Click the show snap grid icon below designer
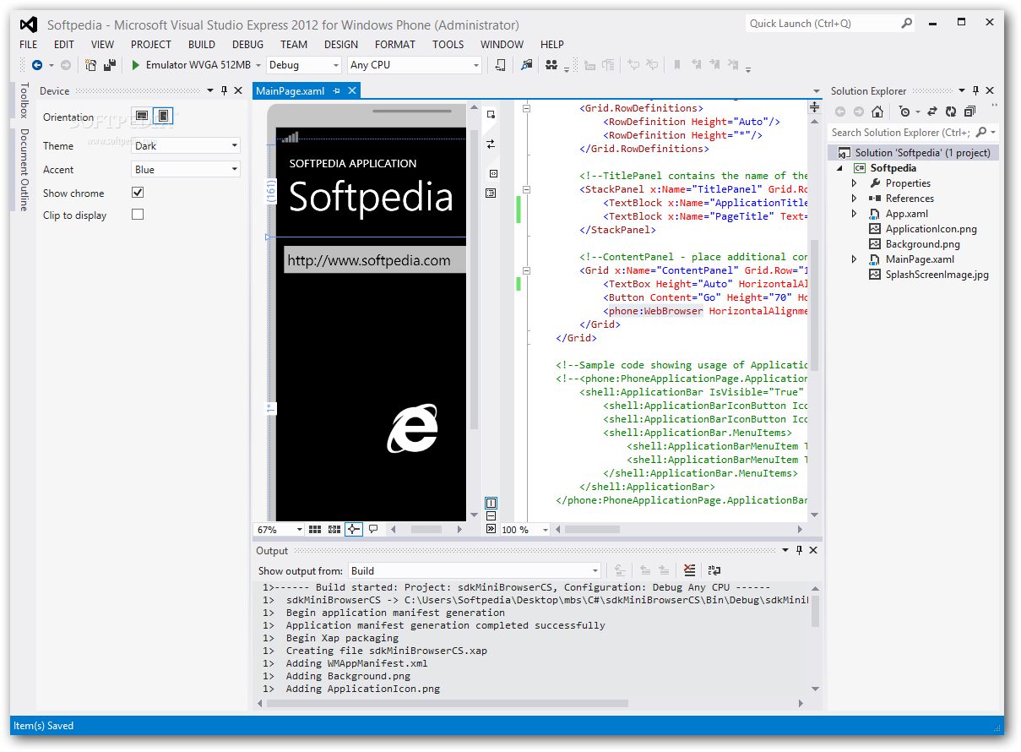This screenshot has width=1021, height=752. (x=315, y=529)
